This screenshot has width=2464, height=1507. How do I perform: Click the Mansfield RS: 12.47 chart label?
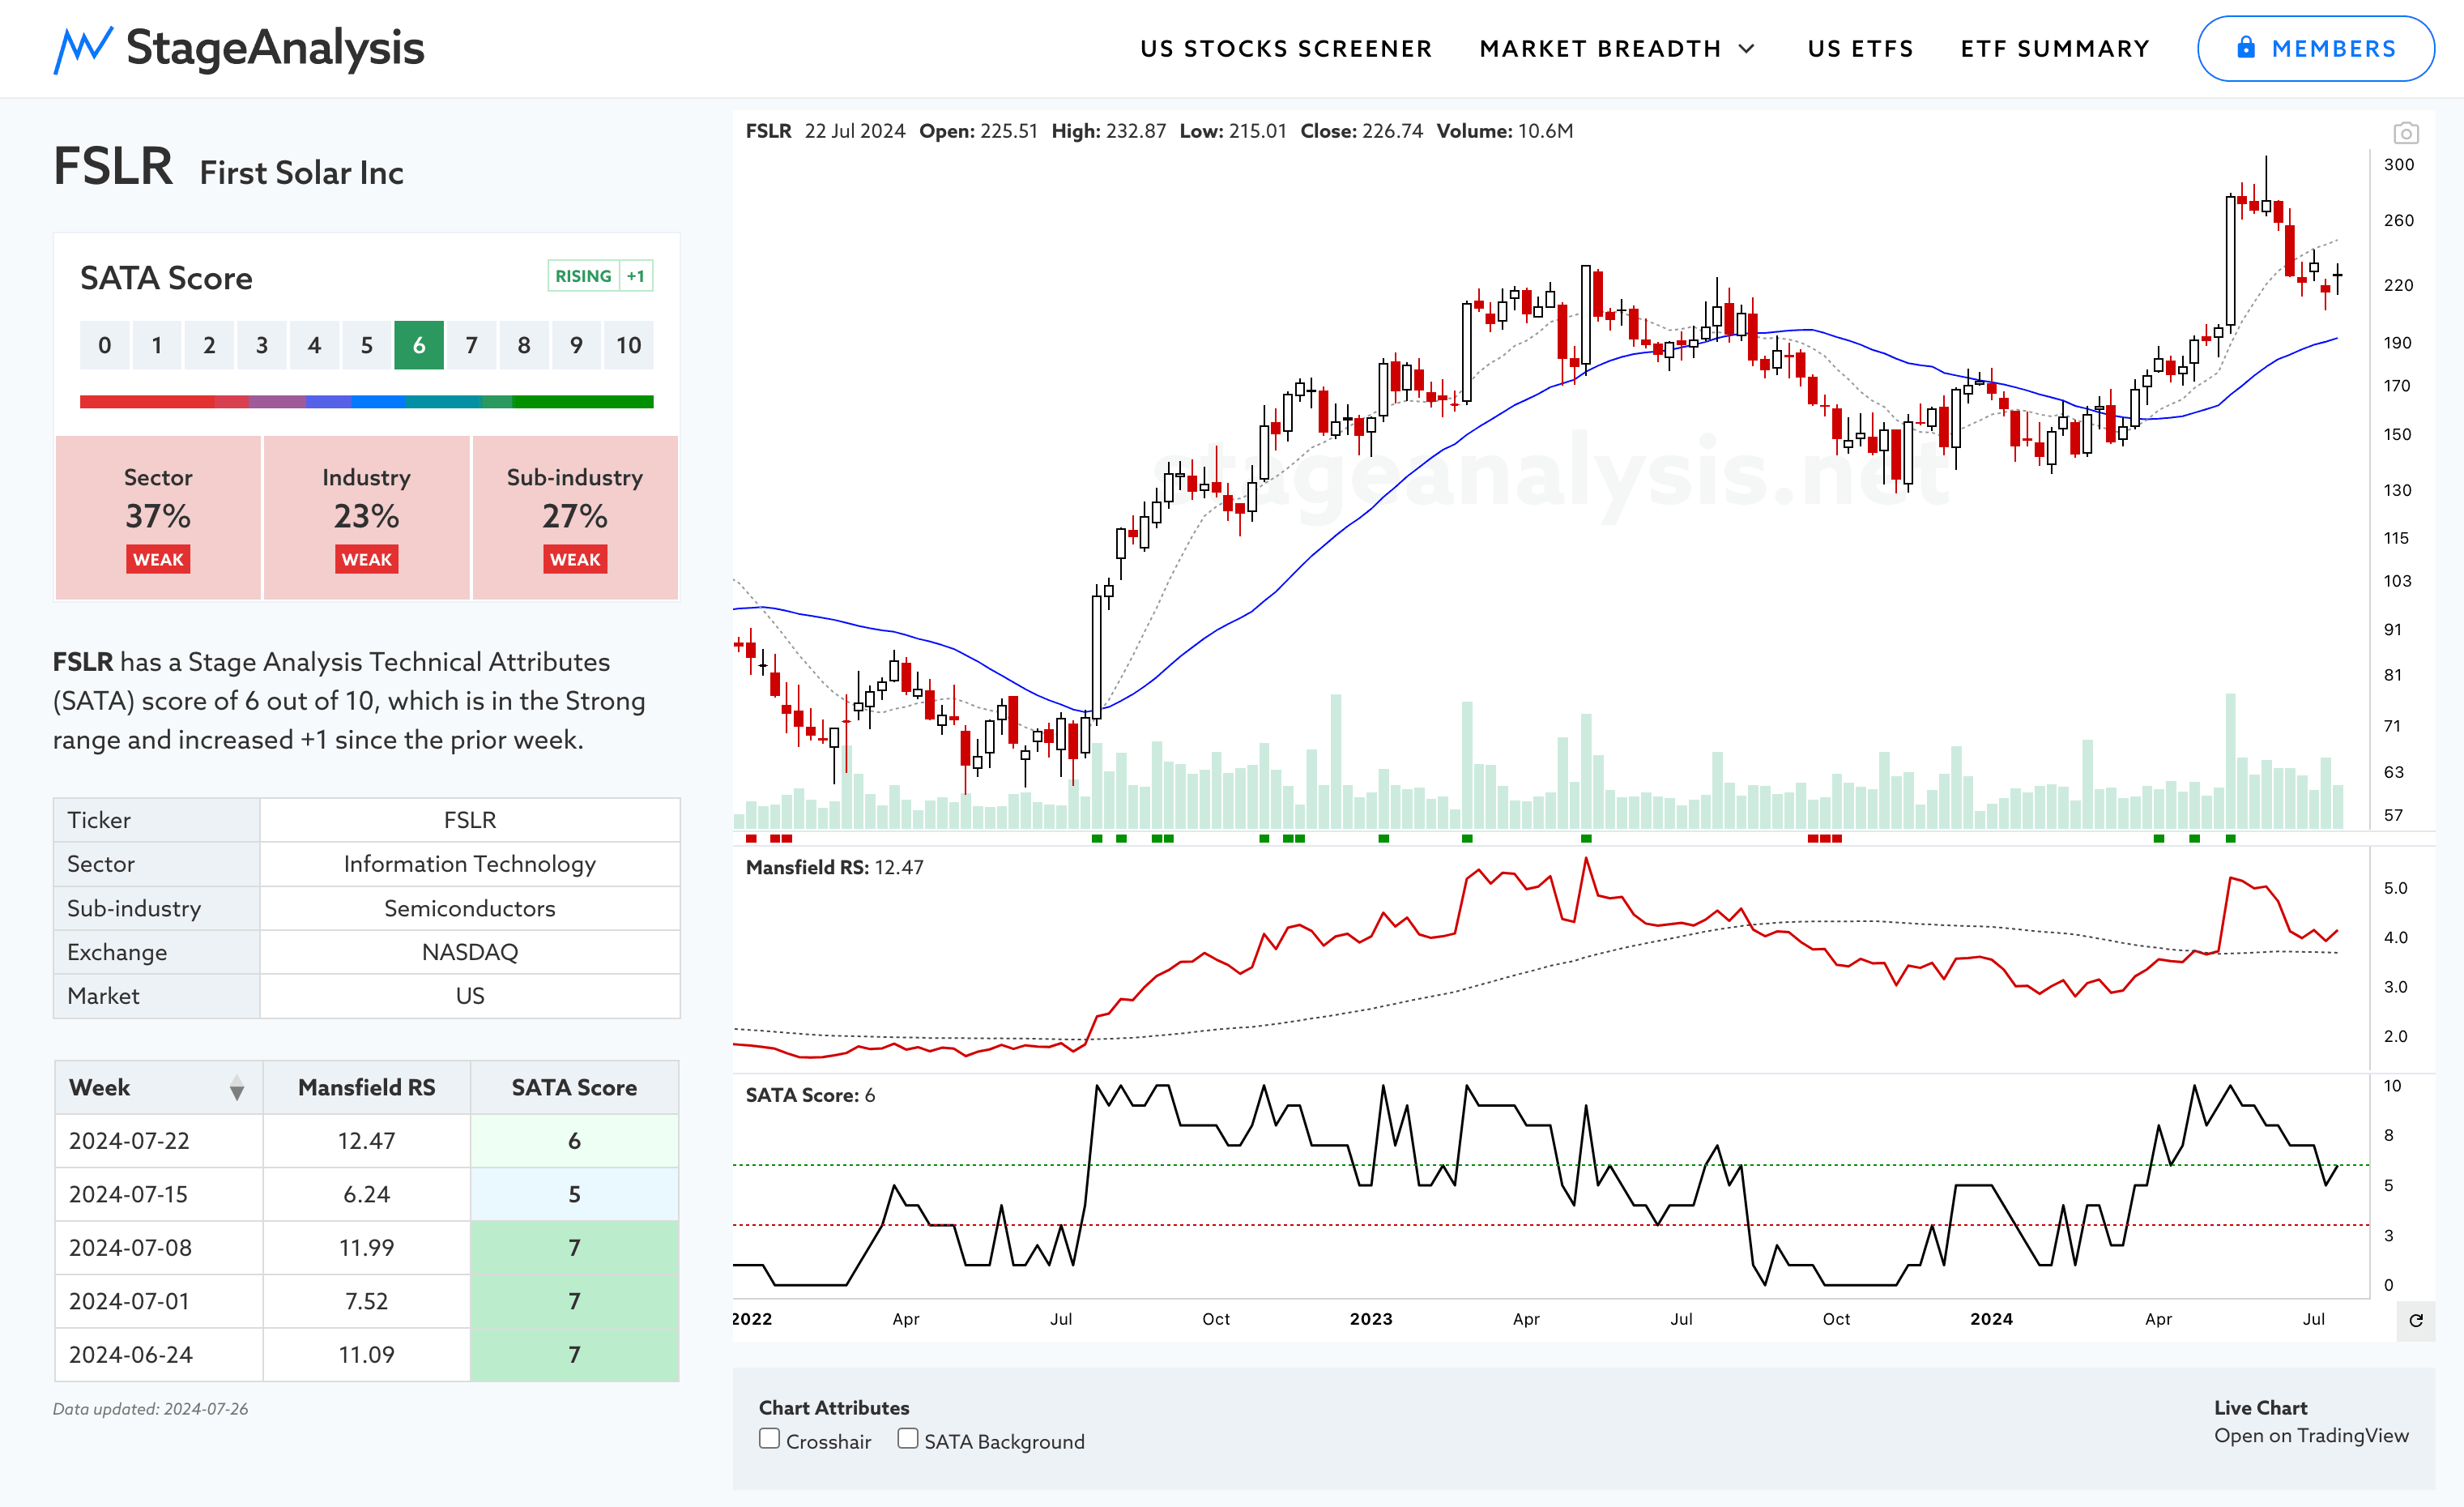click(x=834, y=867)
